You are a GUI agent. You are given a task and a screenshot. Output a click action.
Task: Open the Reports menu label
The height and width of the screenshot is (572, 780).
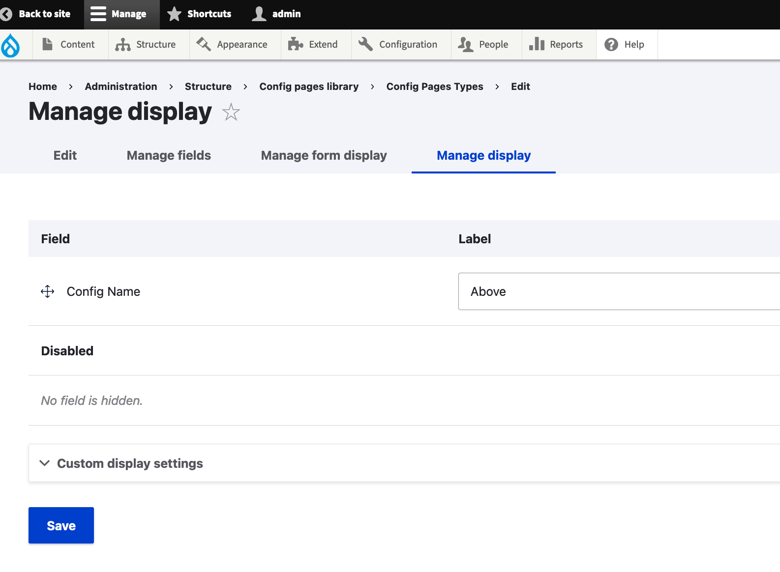pos(566,44)
